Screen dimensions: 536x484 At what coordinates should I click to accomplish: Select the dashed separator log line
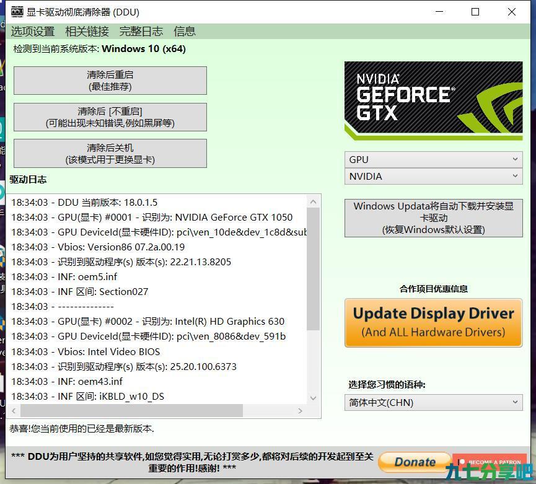pos(62,307)
